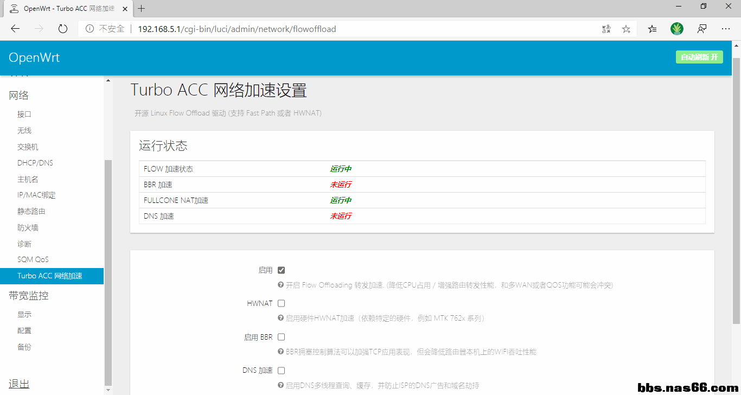Click help icon beside HWNAT description

point(280,318)
